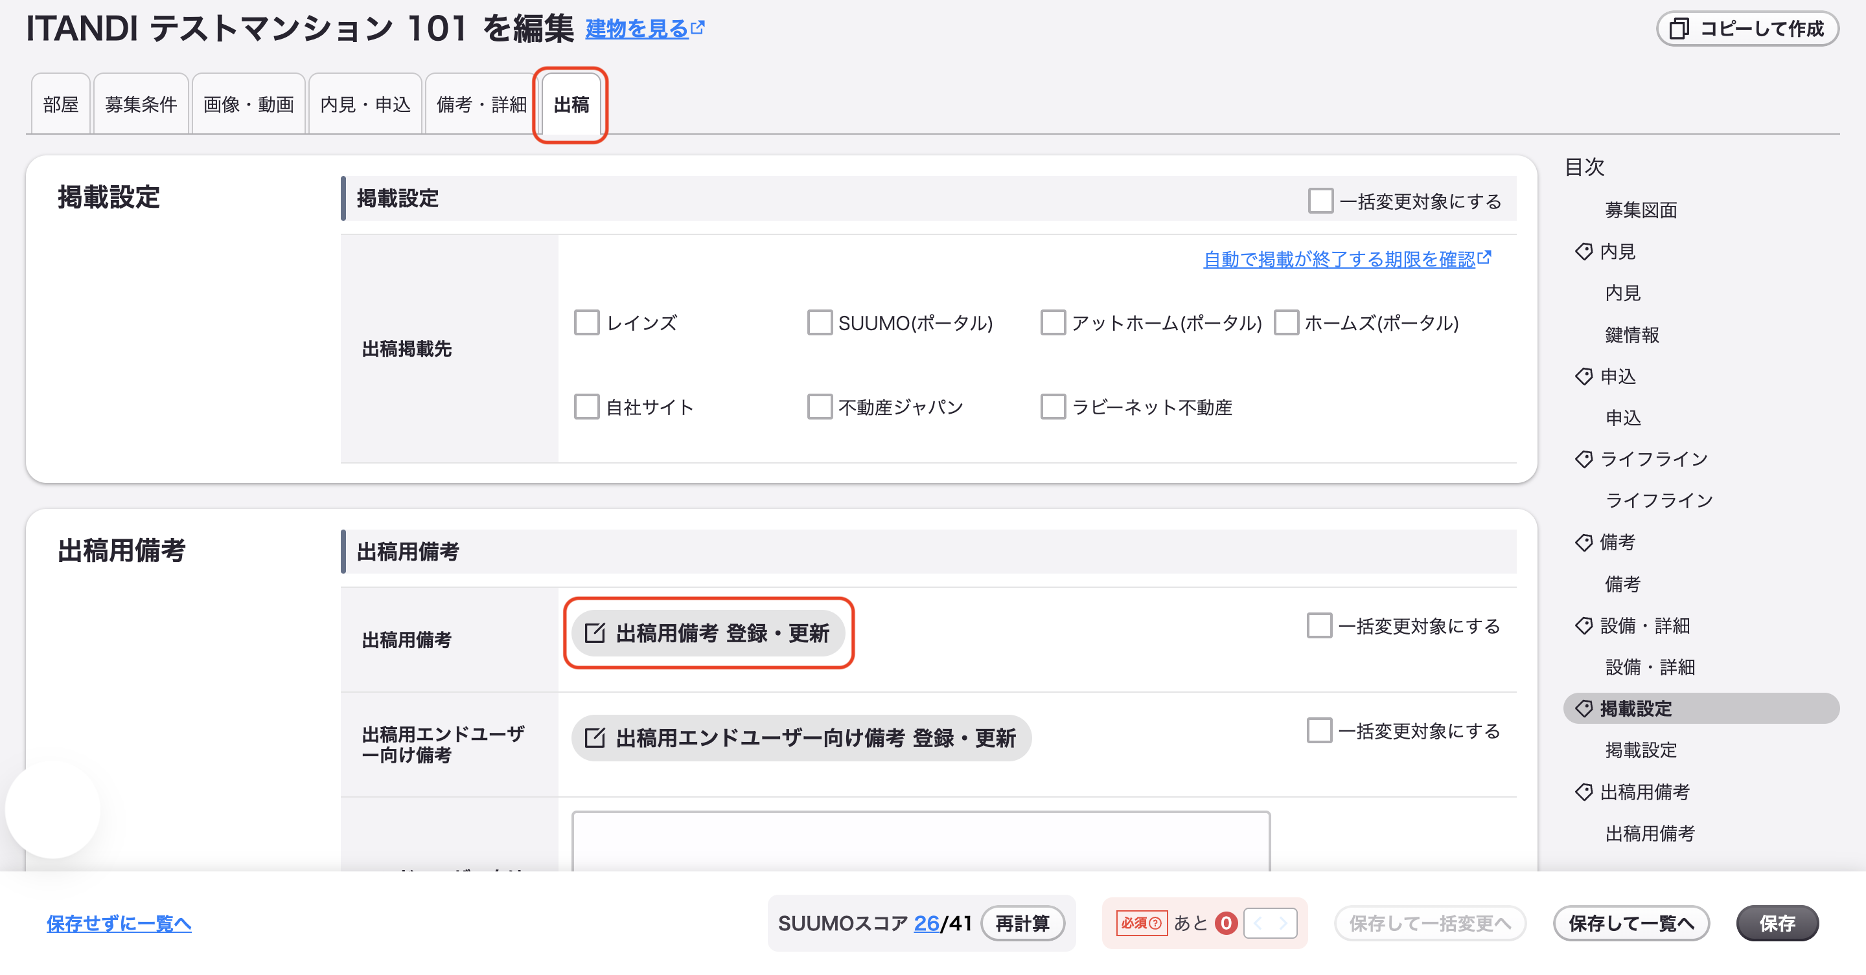
Task: Select the 内見・申込 tab
Action: pos(365,104)
